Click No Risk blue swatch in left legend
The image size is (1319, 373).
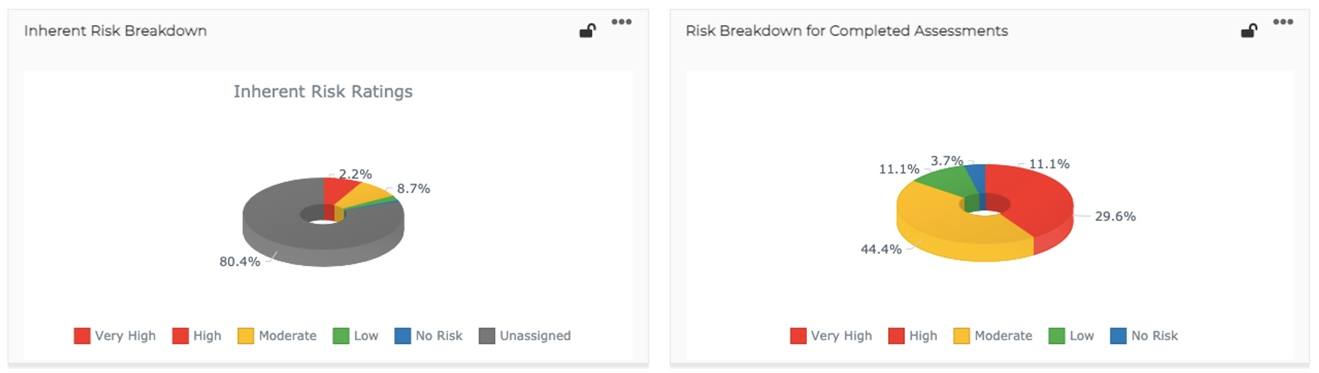(402, 335)
